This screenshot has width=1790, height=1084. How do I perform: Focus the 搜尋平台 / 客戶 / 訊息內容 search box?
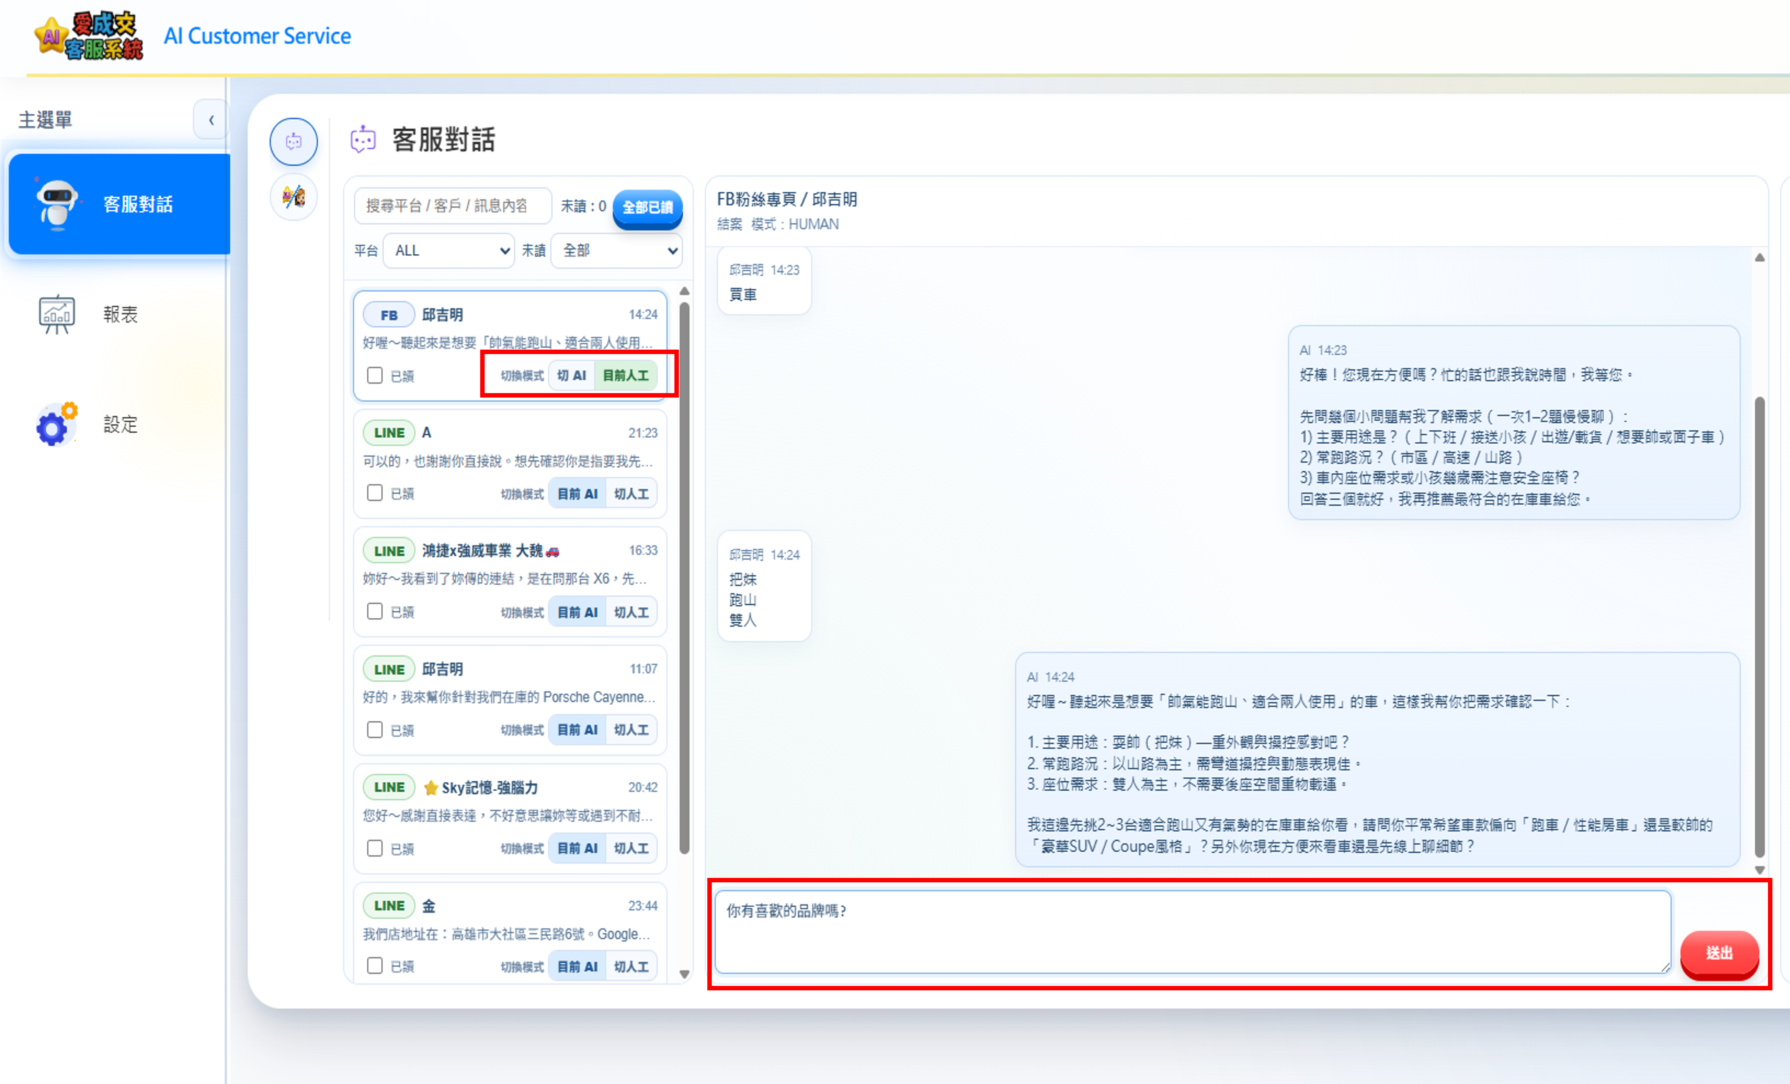pos(453,206)
